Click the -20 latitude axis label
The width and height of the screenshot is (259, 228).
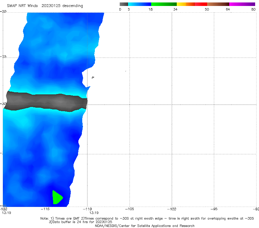point(3,11)
